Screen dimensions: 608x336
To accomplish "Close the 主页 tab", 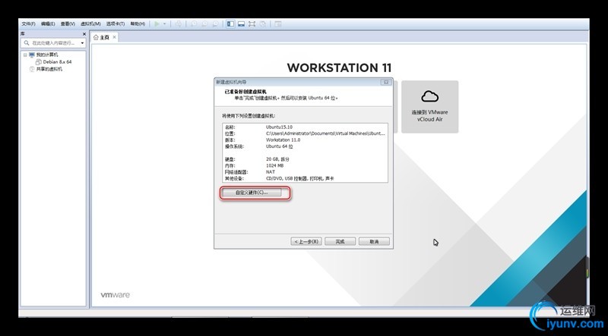I will coord(114,37).
